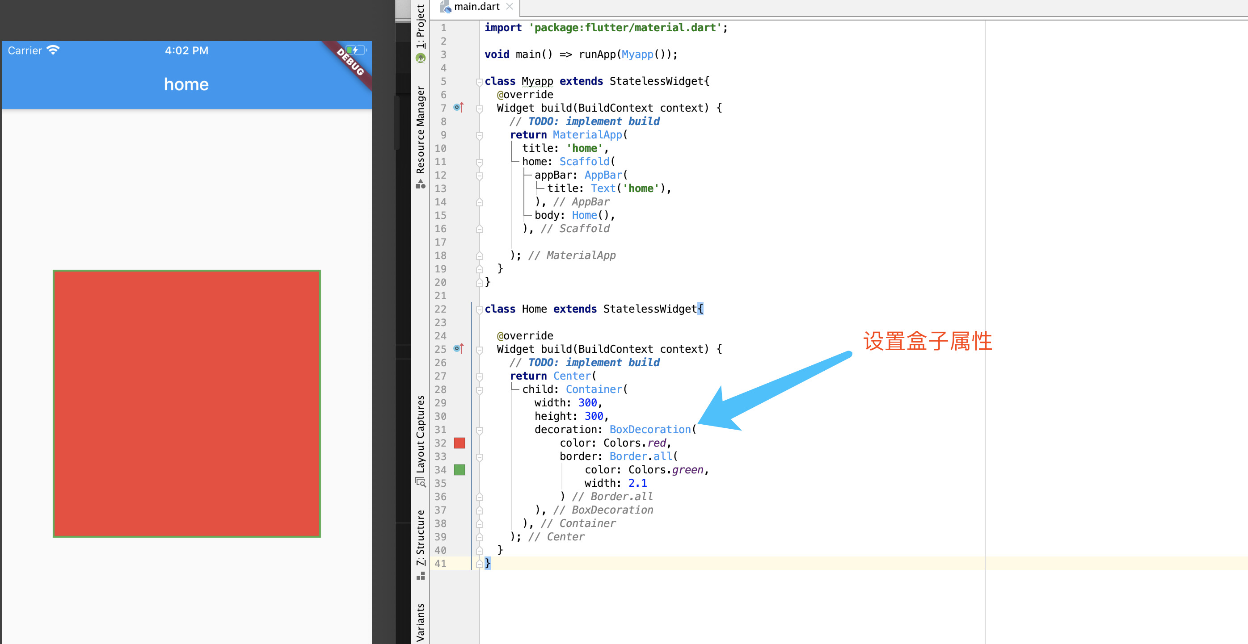Click the red color swatch in gutter
Image resolution: width=1248 pixels, height=644 pixels.
(x=459, y=443)
